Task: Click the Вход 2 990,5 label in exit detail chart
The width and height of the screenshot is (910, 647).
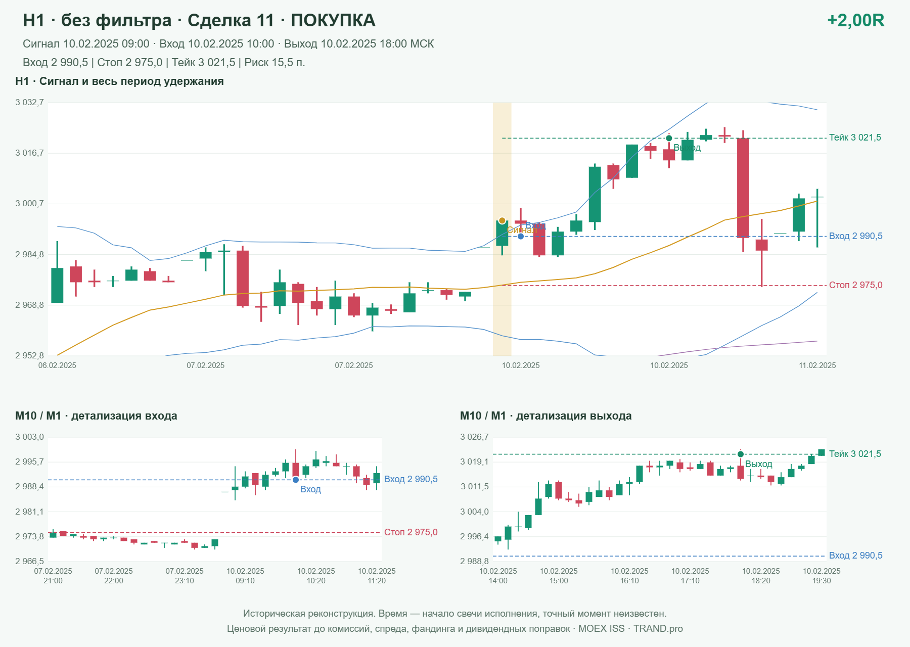Action: point(855,556)
